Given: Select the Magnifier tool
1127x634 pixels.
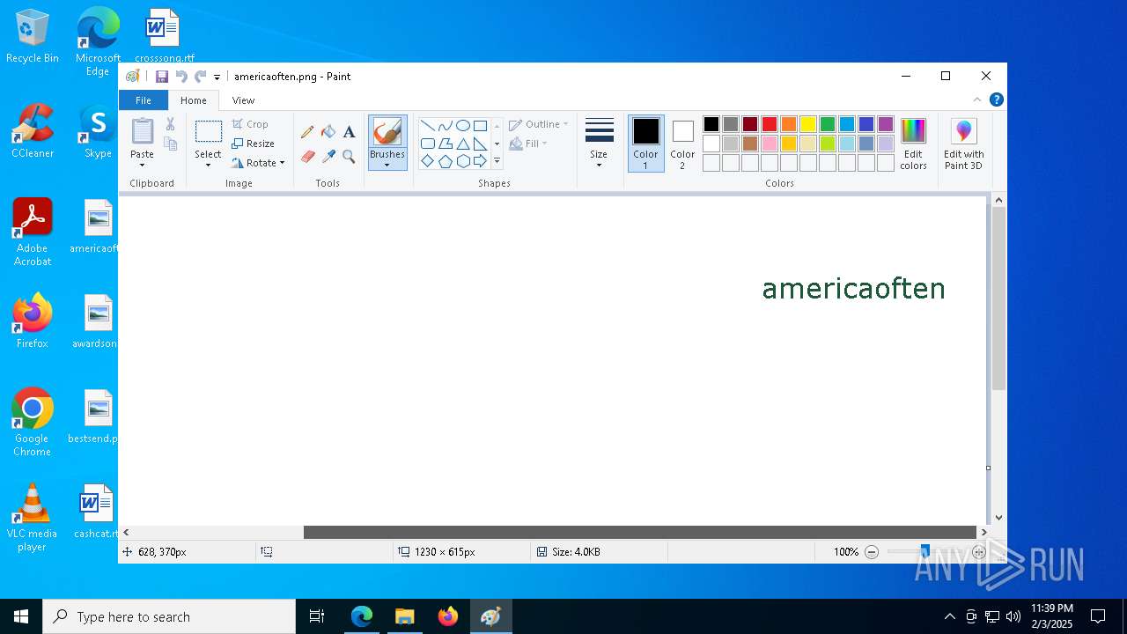Looking at the screenshot, I should click(349, 157).
